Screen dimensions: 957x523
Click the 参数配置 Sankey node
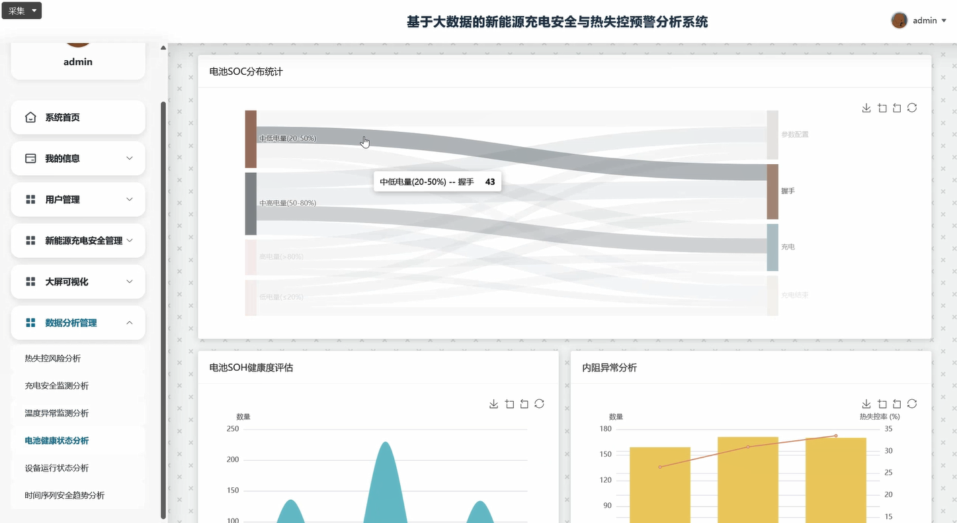[772, 135]
